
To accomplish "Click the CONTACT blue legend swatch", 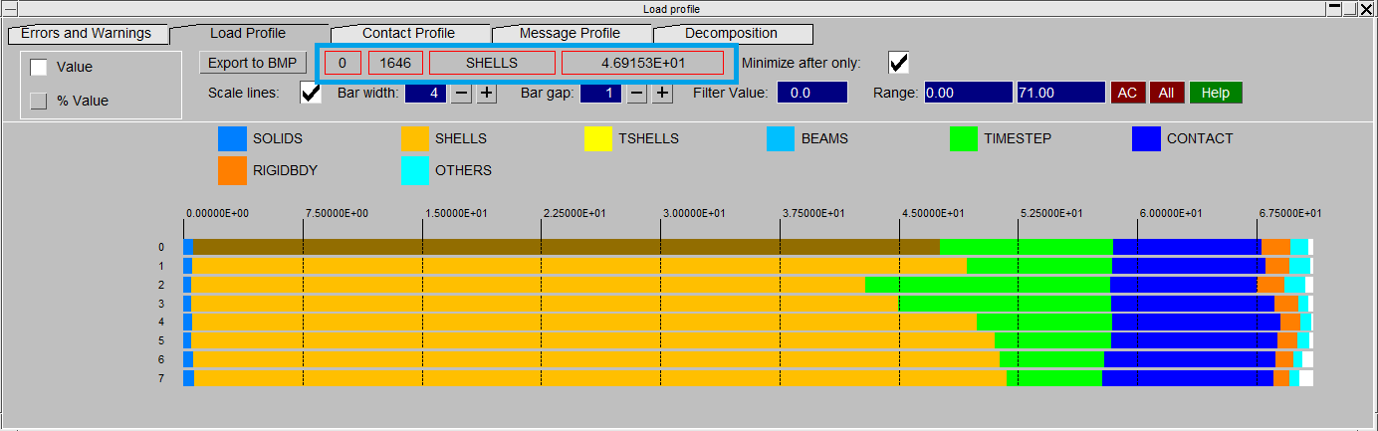I will (1147, 139).
